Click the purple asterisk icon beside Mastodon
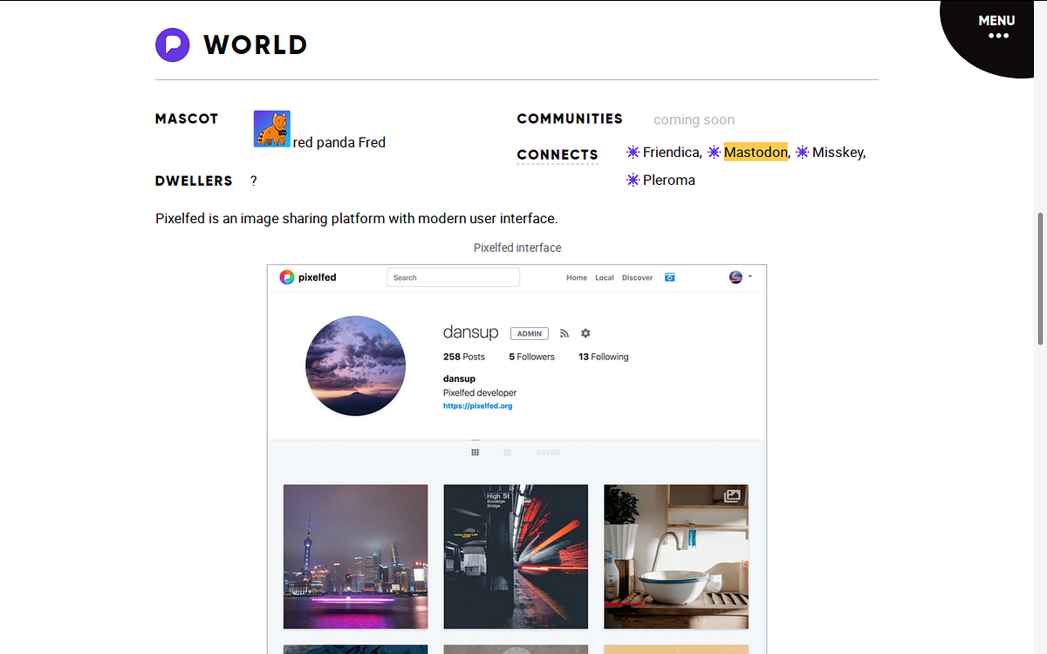 coord(714,153)
